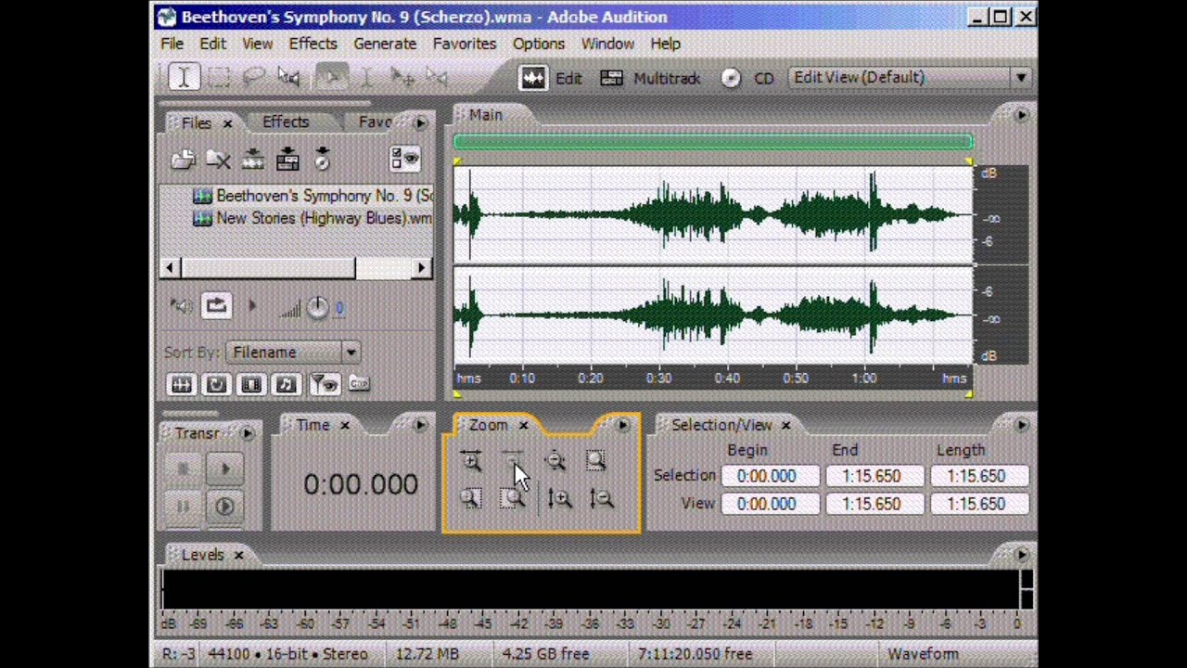Image resolution: width=1187 pixels, height=668 pixels.
Task: Open the Levels panel options arrow
Action: coord(1021,555)
